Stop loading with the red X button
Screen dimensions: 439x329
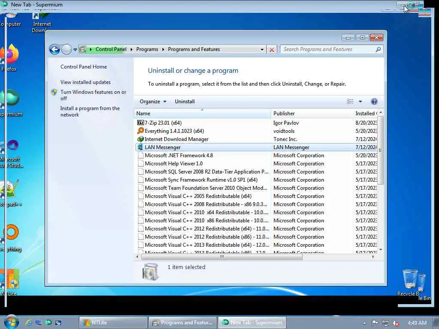271,50
